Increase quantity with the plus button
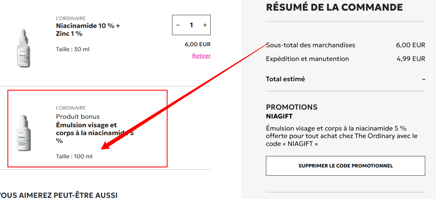 pos(205,25)
